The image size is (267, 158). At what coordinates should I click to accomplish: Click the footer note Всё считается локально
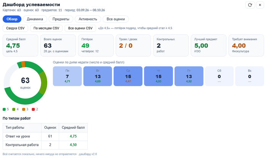coord(50,154)
